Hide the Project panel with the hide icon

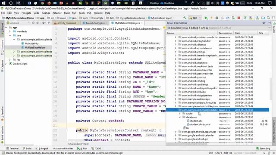point(49,23)
